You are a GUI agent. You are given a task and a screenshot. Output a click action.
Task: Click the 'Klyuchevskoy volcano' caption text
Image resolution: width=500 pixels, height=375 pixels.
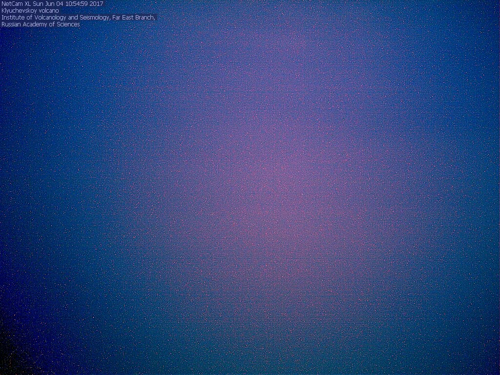click(30, 11)
